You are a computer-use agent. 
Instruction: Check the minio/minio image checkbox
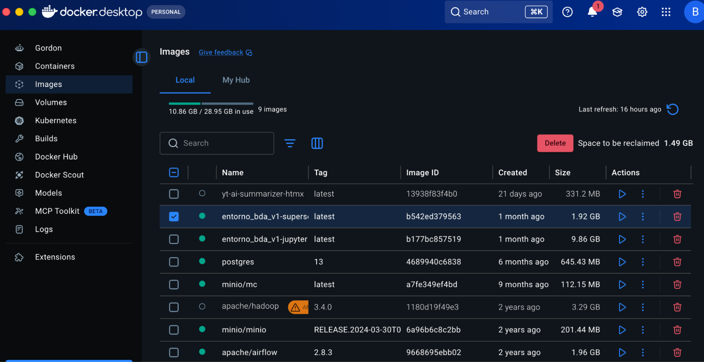pos(174,330)
